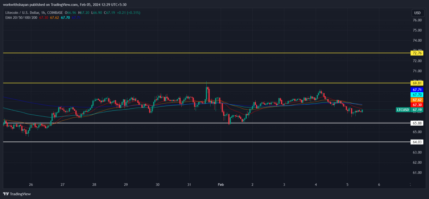Click the published-on header text at top
Viewport: 429px width, 199px height.
pyautogui.click(x=67, y=4)
